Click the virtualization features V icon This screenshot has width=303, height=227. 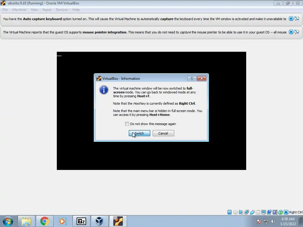click(275, 212)
